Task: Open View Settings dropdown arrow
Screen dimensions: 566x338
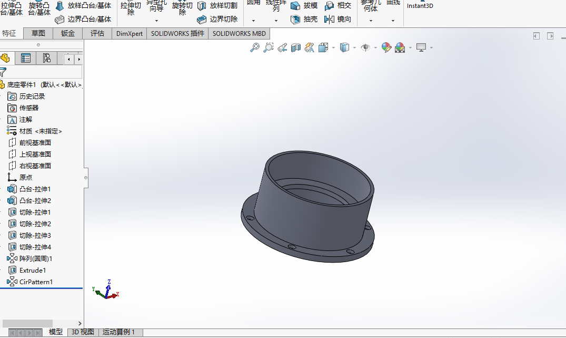Action: [431, 47]
